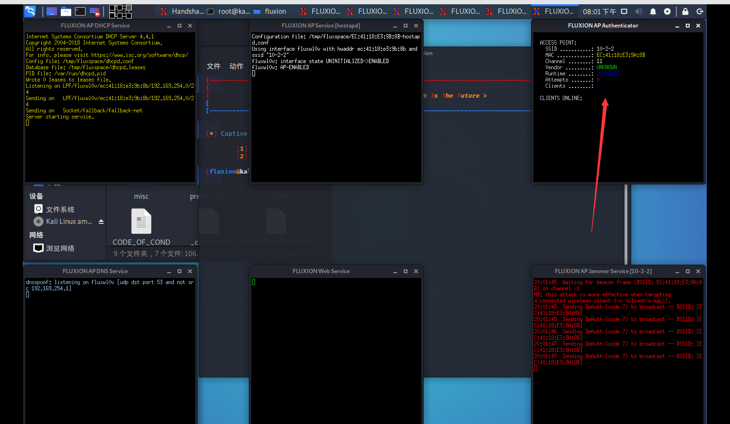730x424 pixels.
Task: Open the 动作 menu in terminal
Action: click(237, 66)
